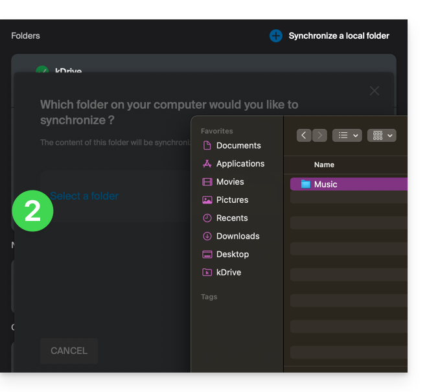Click the Select a folder link
Viewport: 427px width, 392px height.
(x=84, y=196)
